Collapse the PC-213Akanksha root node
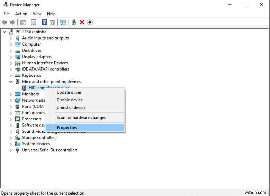This screenshot has height=196, width=270. point(4,32)
